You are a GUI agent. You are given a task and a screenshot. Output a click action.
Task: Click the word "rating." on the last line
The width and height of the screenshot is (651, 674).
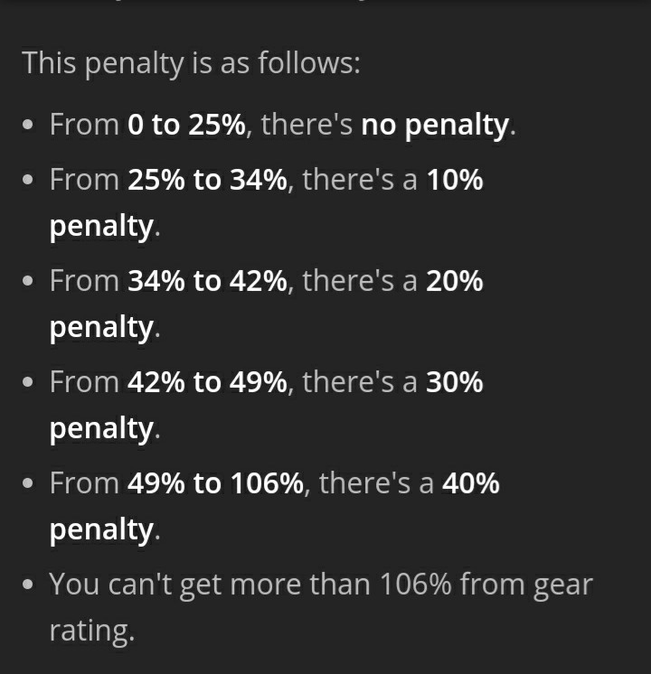pos(91,631)
